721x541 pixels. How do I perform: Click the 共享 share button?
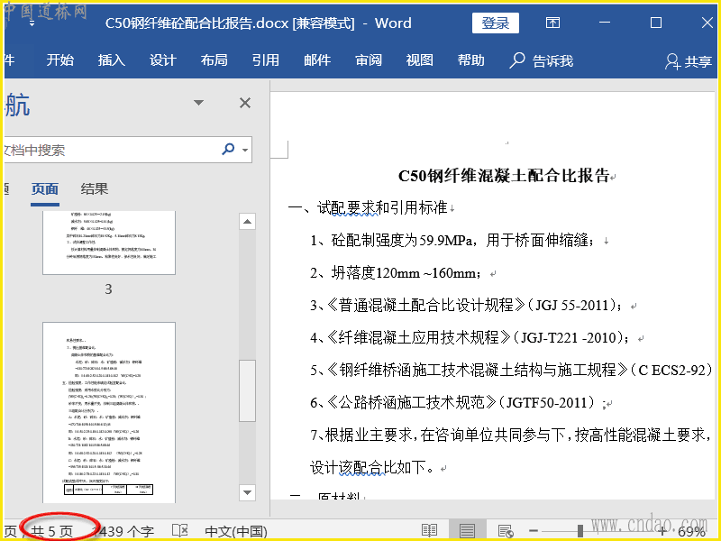(x=689, y=61)
